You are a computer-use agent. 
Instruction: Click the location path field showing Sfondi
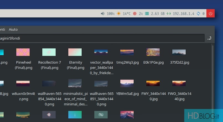[x=102, y=38]
